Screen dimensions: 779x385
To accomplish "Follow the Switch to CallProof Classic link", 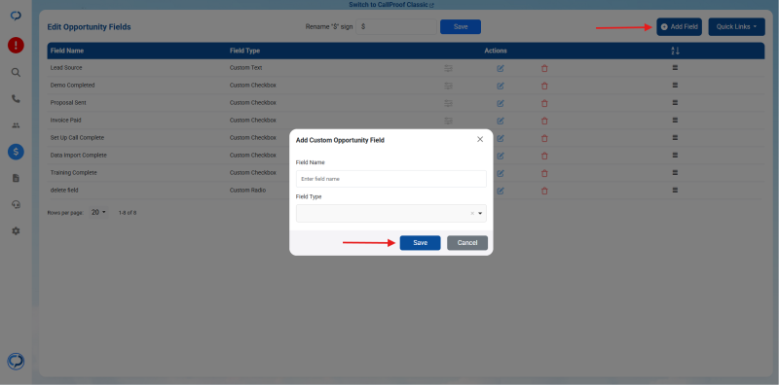I will (x=391, y=5).
